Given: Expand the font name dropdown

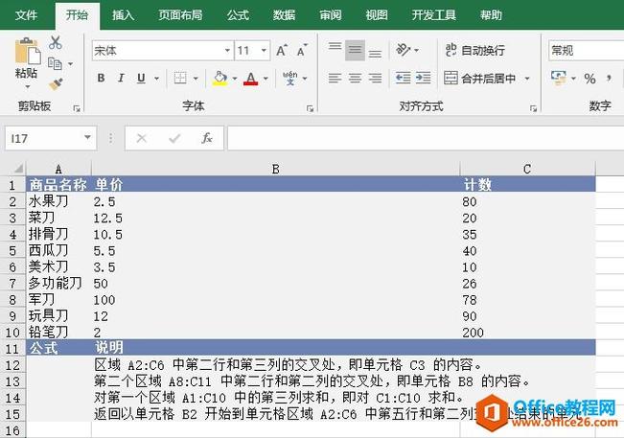Looking at the screenshot, I should coord(227,51).
